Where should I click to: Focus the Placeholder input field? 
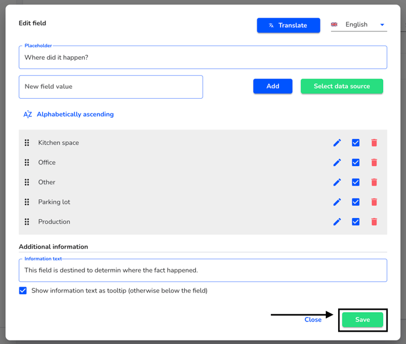[203, 57]
